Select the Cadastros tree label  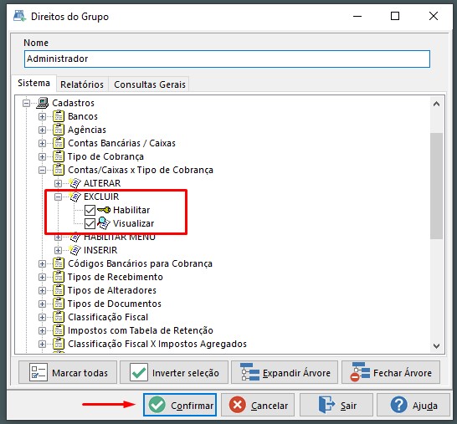click(x=73, y=103)
